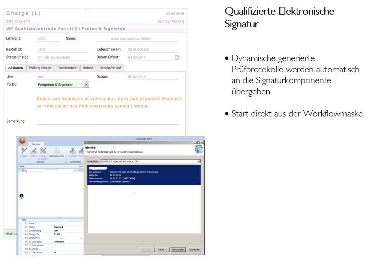Screen dimensions: 381x264
Task: Click the Status Charge field
Action: coord(63,57)
